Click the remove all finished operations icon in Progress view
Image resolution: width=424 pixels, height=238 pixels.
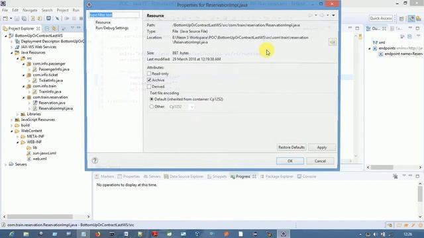[396, 177]
